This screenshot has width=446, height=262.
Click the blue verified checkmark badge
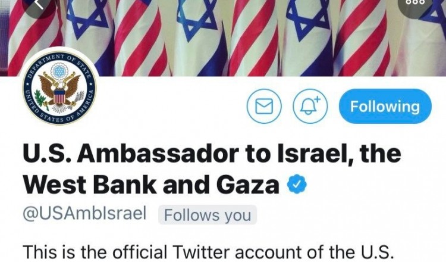297,184
